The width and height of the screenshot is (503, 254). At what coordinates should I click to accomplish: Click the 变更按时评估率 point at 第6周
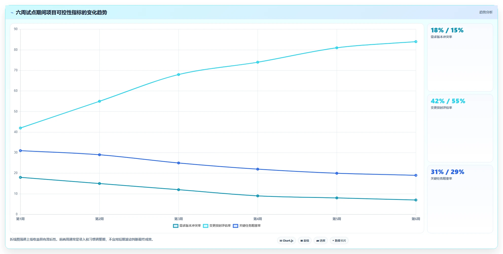[416, 42]
